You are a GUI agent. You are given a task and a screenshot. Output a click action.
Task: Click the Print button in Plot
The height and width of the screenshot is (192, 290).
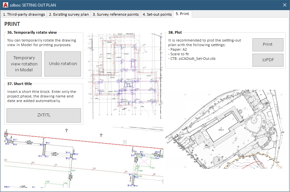click(268, 44)
